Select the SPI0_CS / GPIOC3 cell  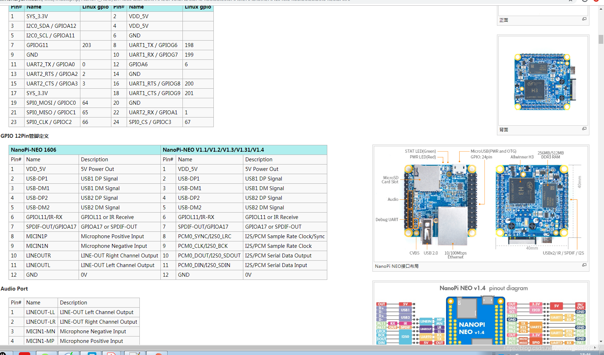click(154, 122)
